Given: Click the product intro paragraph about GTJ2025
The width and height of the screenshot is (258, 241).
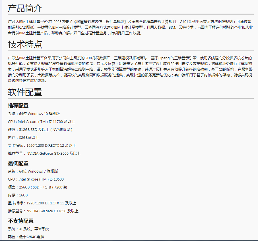Looking at the screenshot, I should click(x=130, y=27).
